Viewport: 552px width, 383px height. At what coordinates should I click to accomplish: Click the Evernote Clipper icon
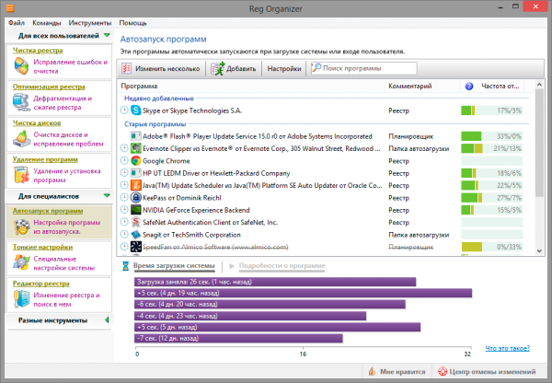136,148
